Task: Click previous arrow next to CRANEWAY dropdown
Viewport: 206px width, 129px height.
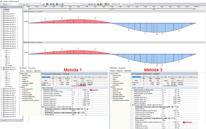Action: (130, 4)
